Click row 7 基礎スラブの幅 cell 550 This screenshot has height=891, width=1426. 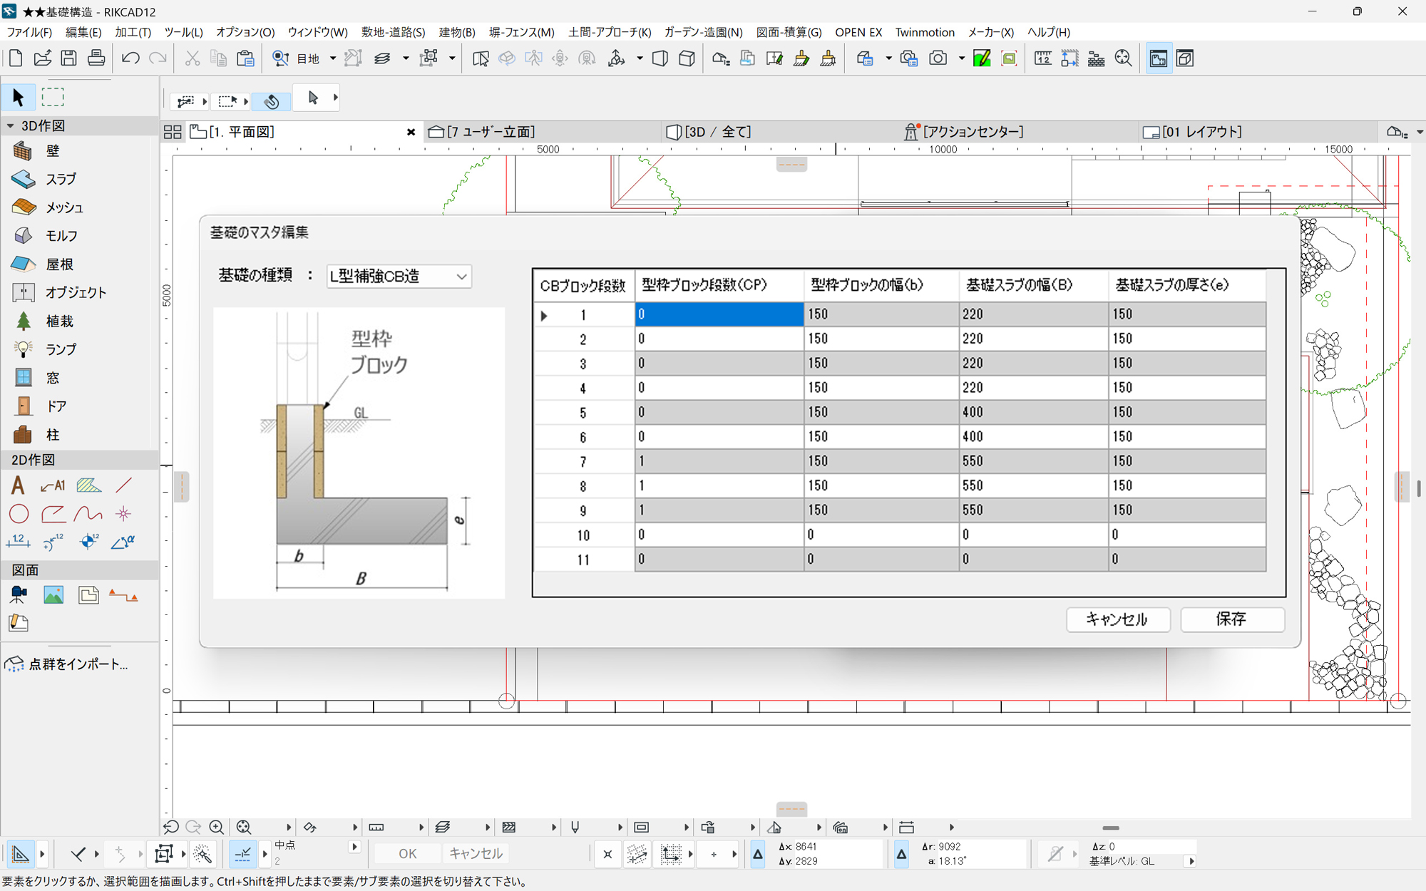[1032, 461]
